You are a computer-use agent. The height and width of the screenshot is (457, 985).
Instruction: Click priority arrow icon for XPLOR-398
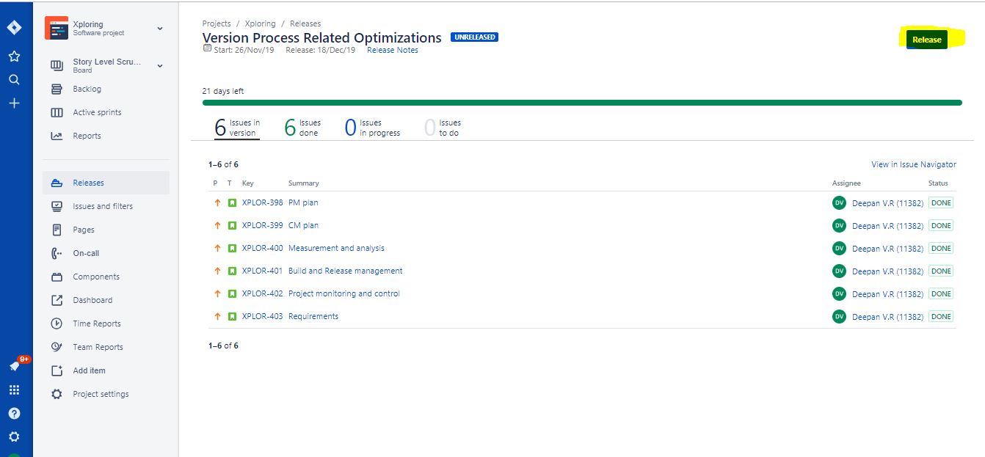pos(217,203)
